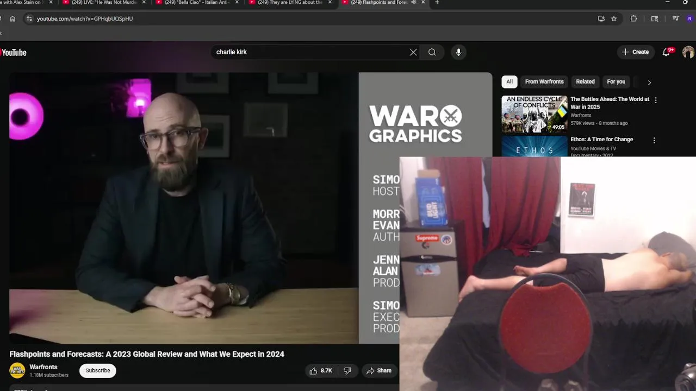Open the 'Ethos: A Time for Change' thumbnail
This screenshot has width=696, height=391.
coord(534,147)
